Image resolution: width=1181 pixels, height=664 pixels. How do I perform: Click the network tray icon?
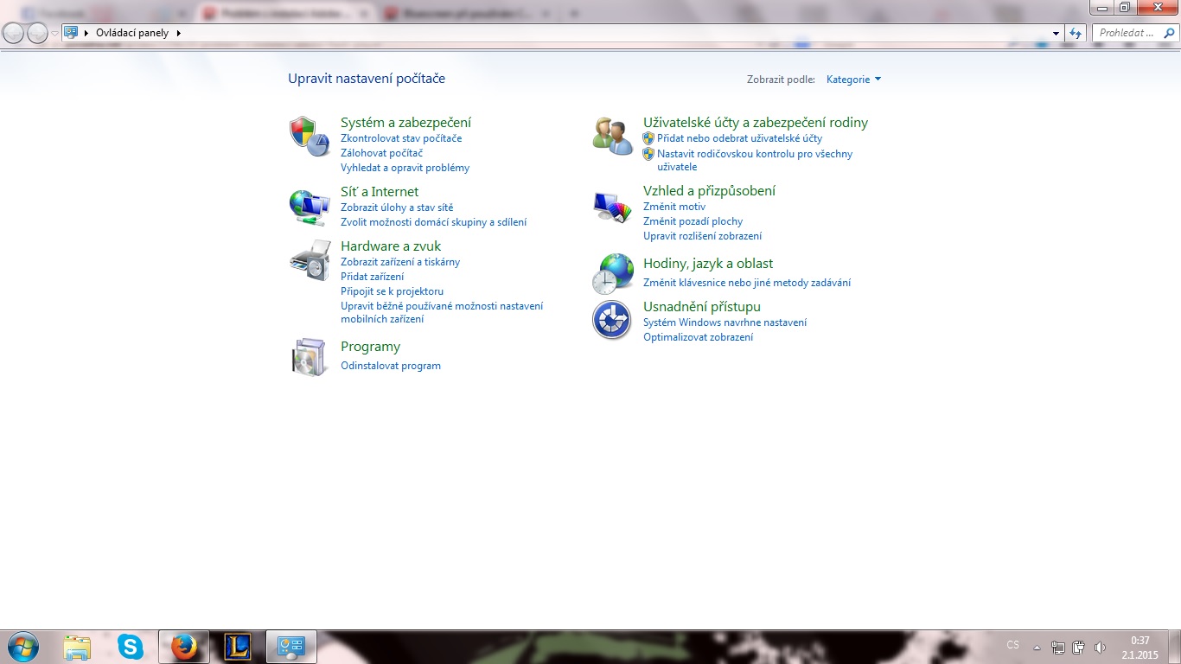1058,648
